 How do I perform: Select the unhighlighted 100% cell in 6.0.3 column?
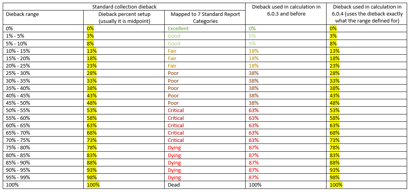286,185
